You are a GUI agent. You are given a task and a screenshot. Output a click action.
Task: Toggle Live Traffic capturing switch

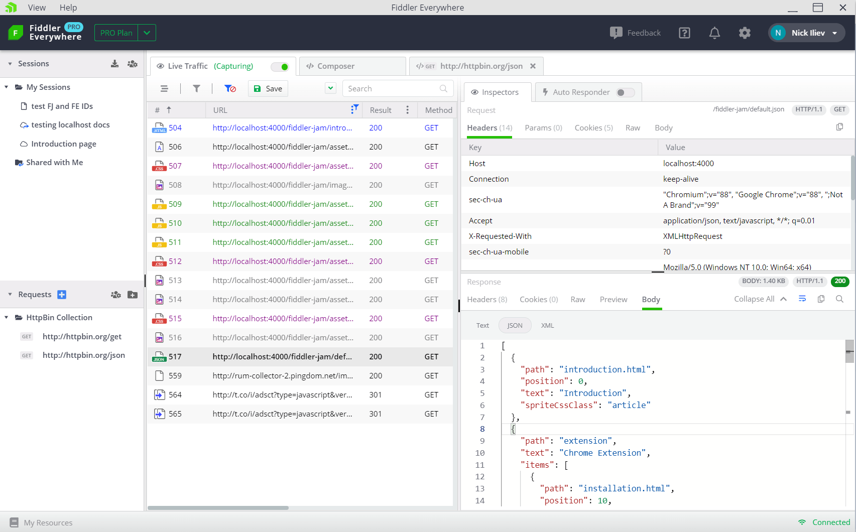[x=280, y=67]
